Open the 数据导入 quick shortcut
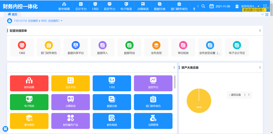Image resolution: width=273 pixels, height=134 pixels. 103,47
